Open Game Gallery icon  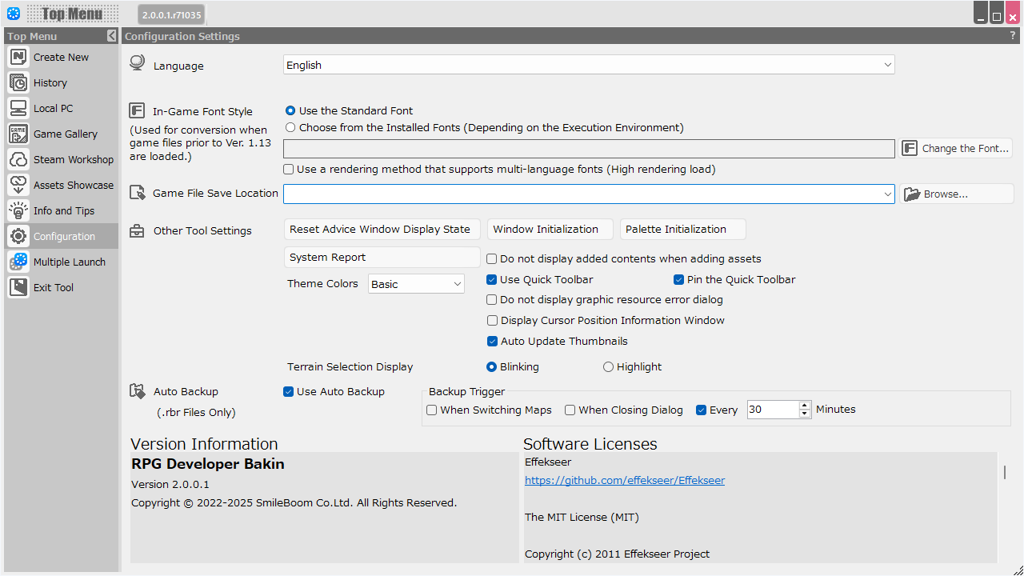[x=18, y=134]
